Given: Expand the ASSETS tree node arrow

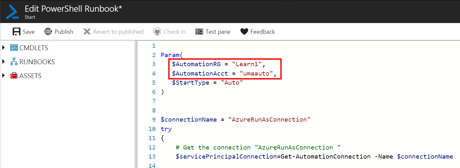Looking at the screenshot, I should (x=4, y=76).
